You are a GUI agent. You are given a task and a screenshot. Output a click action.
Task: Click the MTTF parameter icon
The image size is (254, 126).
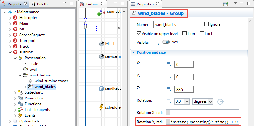tap(101, 44)
